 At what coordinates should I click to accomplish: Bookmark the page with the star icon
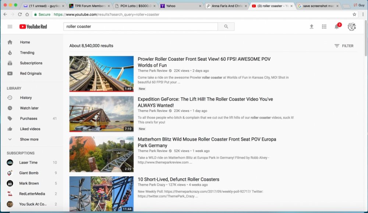point(354,14)
